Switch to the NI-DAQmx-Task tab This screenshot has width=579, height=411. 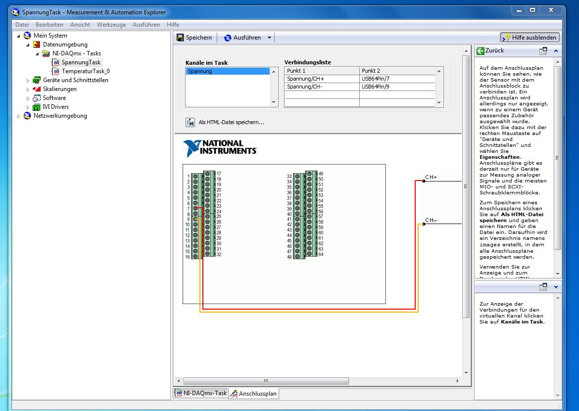(x=200, y=393)
